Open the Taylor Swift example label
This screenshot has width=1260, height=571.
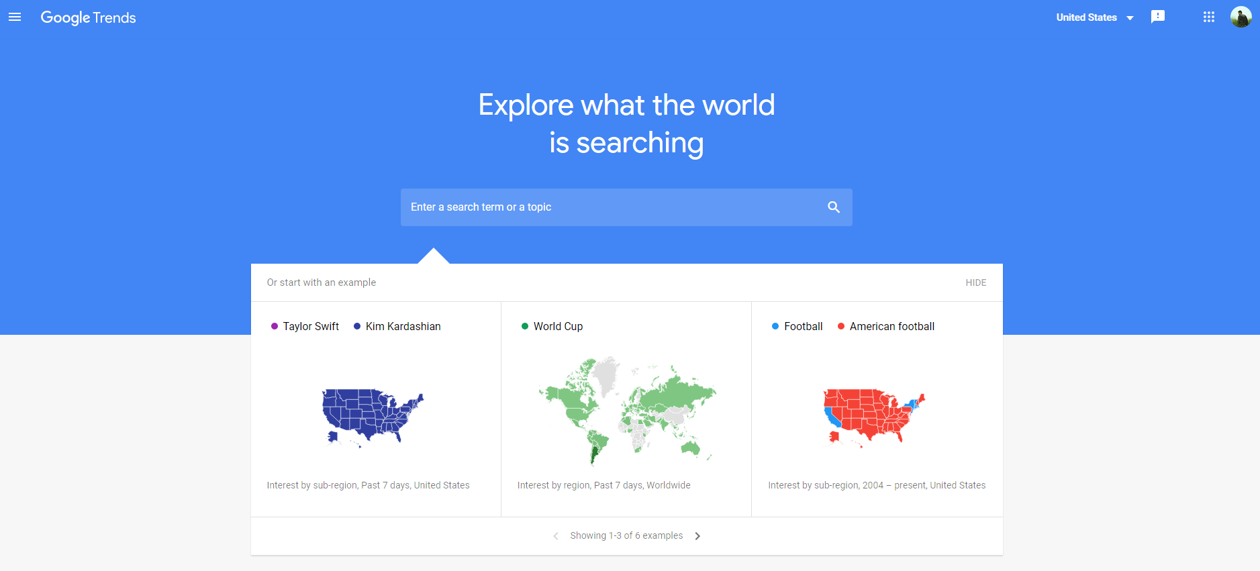click(x=311, y=326)
